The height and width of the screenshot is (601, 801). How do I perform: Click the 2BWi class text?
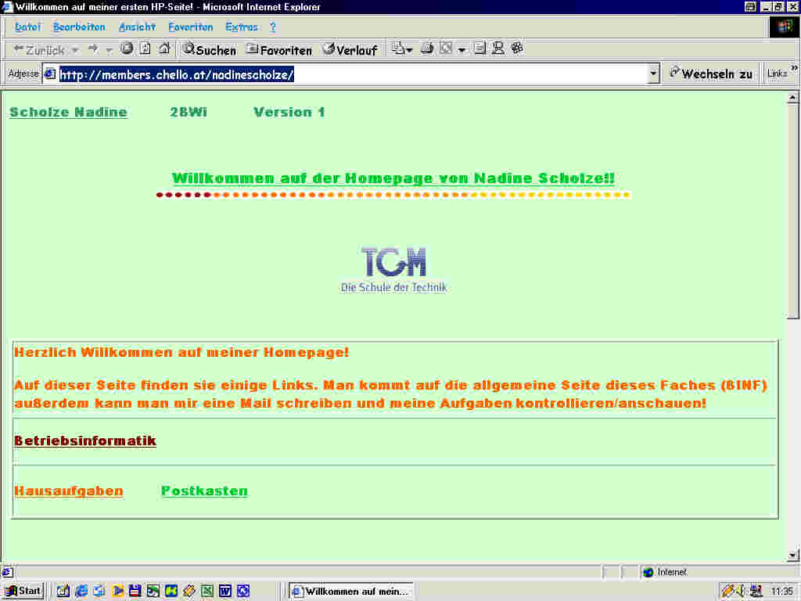point(189,112)
